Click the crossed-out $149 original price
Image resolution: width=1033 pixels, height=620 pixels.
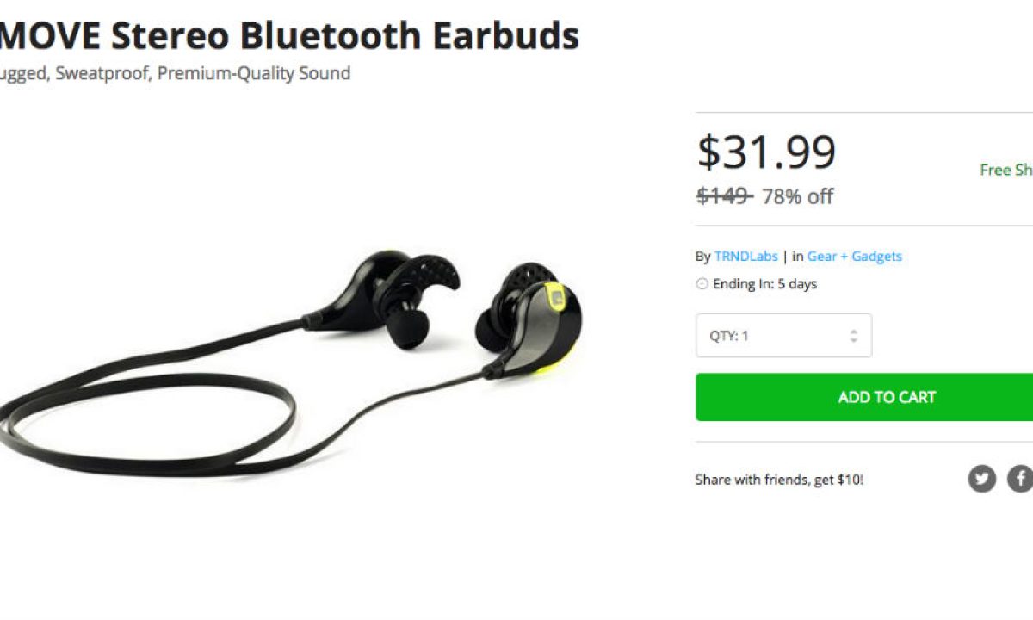coord(724,196)
